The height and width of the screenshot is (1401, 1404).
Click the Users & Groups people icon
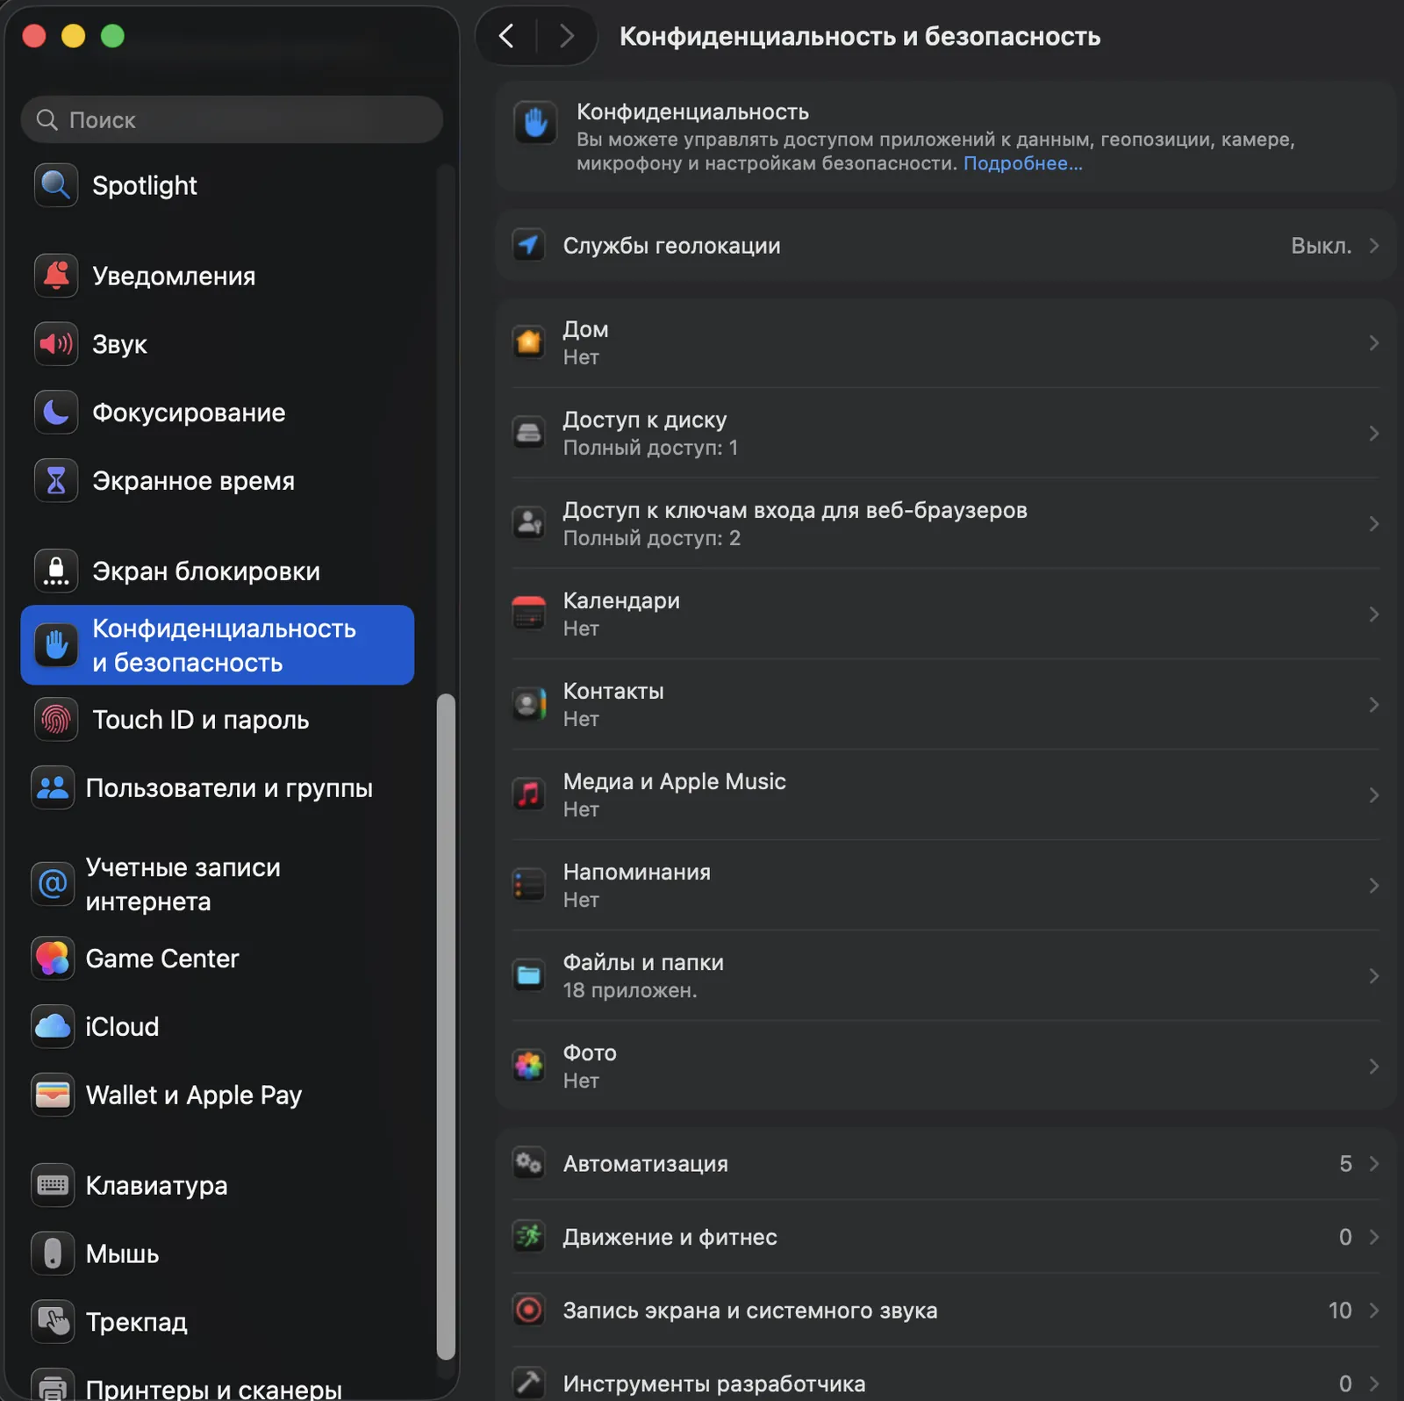(x=53, y=788)
